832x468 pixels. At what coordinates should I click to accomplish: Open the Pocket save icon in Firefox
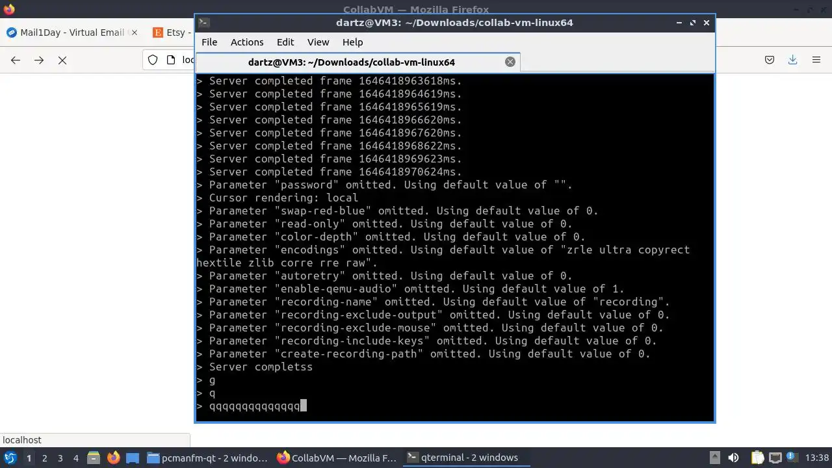pyautogui.click(x=770, y=60)
